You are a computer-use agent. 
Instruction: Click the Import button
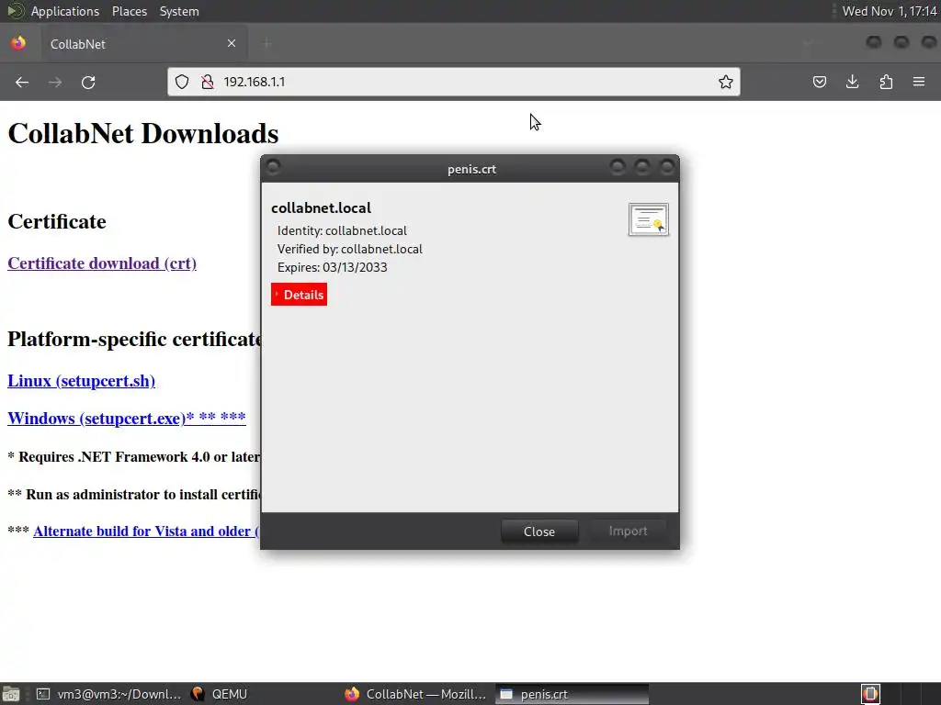tap(628, 532)
